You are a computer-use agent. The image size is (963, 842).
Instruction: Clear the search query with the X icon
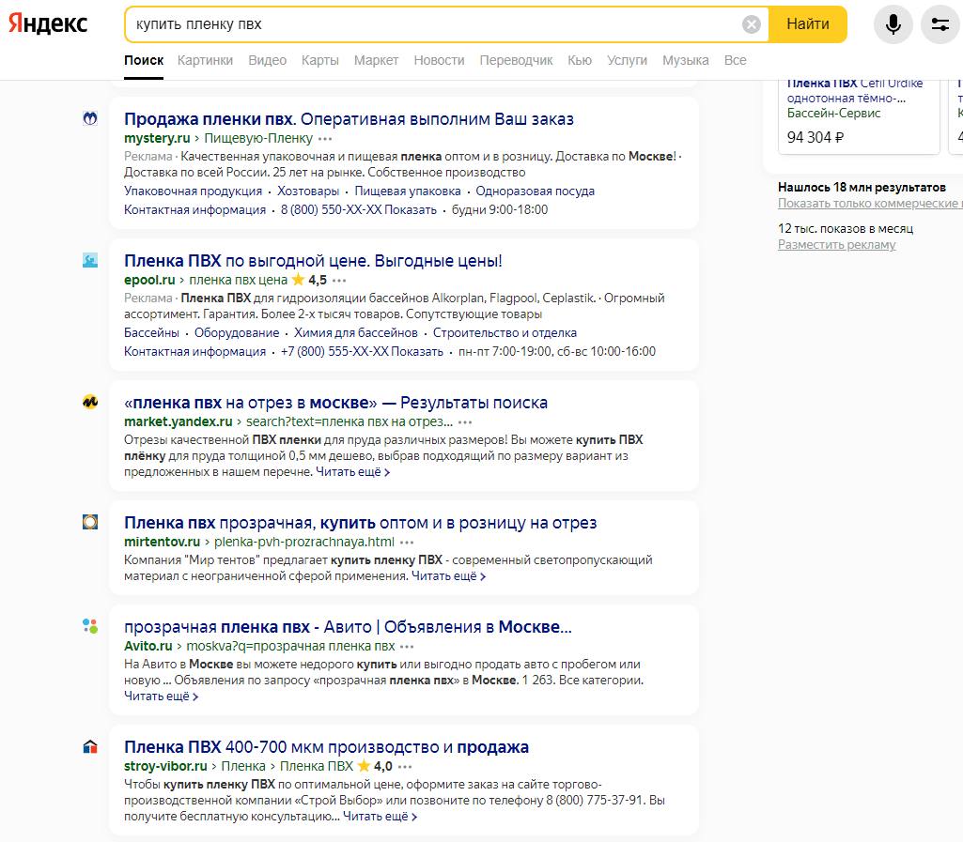click(x=751, y=24)
